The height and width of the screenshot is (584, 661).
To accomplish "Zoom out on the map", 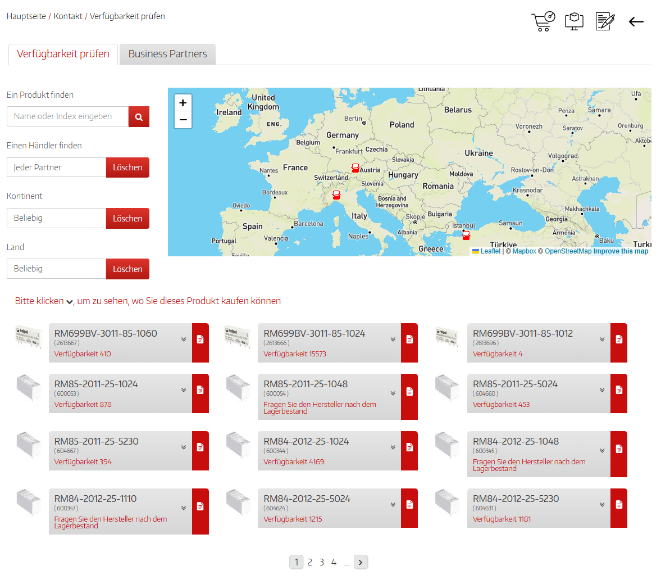I will coord(183,120).
